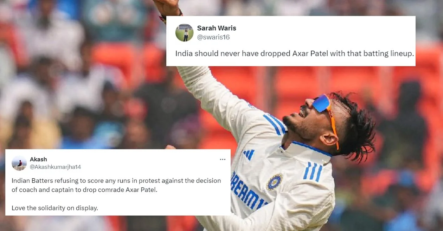Image resolution: width=443 pixels, height=231 pixels.
Task: Click the tweet text about dropping Axar Patel
Action: (295, 54)
